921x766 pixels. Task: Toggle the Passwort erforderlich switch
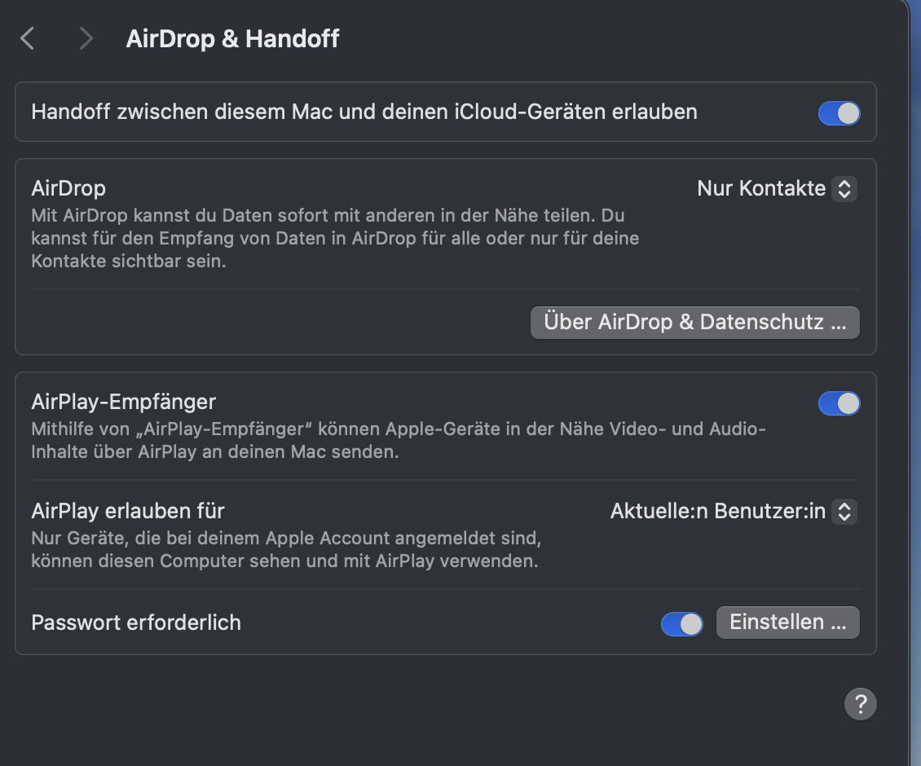pos(681,623)
